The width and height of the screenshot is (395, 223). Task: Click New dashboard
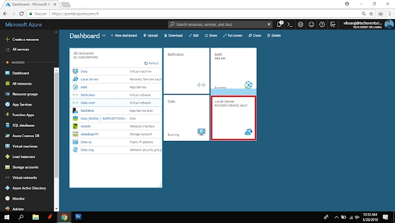[x=123, y=36]
